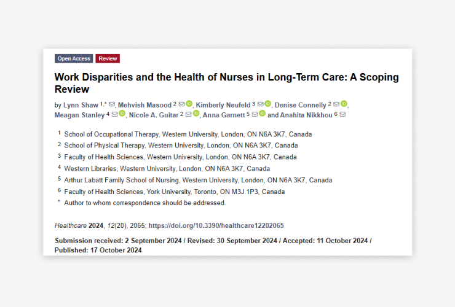Click the email envelope icon beside Lynn Shaw
This screenshot has height=307, width=455.
pos(112,104)
